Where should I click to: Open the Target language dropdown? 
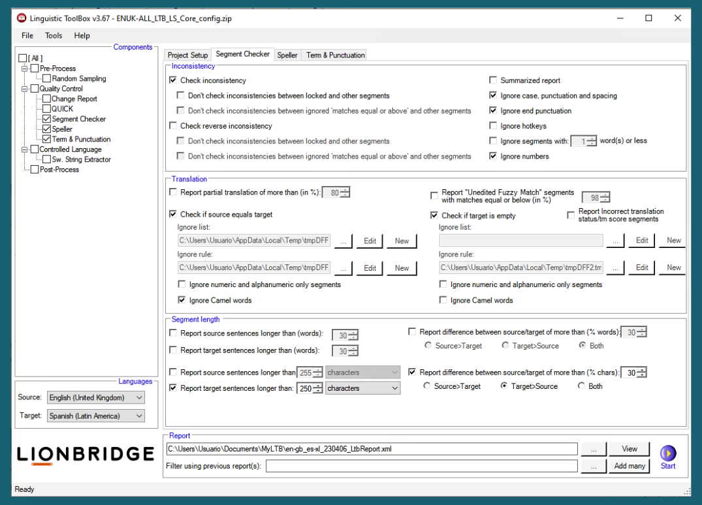click(x=140, y=416)
